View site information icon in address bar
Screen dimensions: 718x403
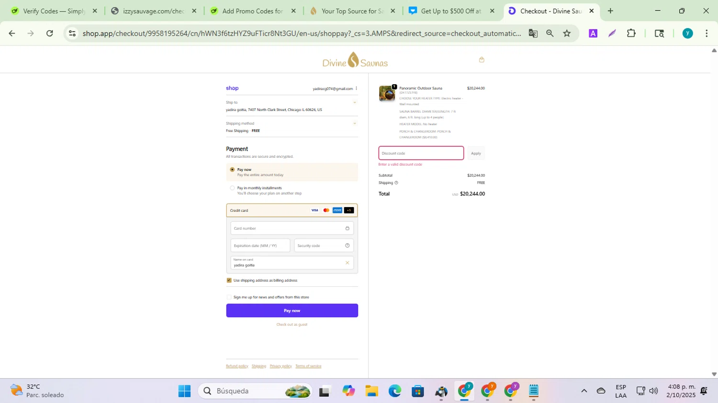(72, 33)
